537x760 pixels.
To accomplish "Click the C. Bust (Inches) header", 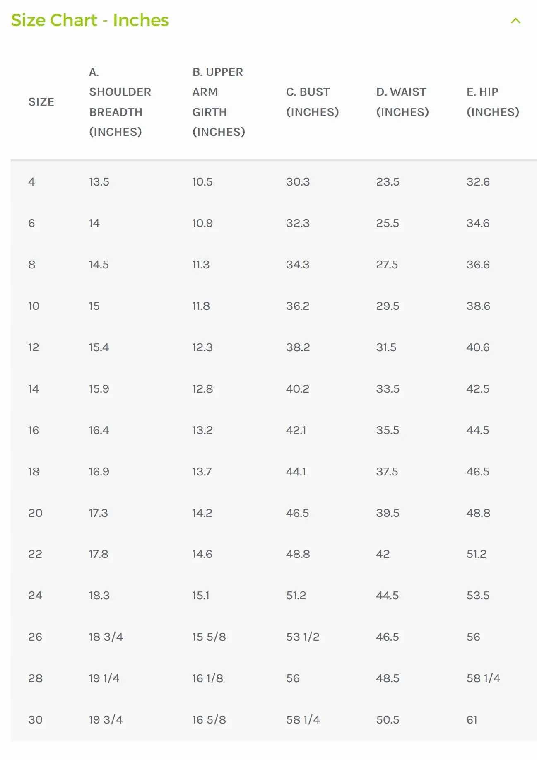I will [x=312, y=102].
